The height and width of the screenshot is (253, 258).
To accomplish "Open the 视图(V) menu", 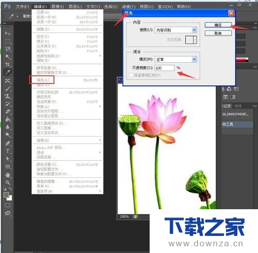I will (147, 7).
